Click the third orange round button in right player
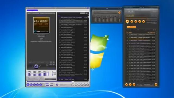Screen dimensions: 174x98 tap(136, 22)
